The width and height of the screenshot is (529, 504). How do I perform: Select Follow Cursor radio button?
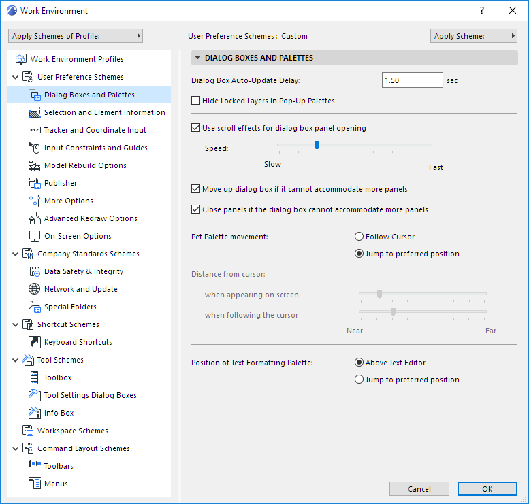click(x=359, y=237)
